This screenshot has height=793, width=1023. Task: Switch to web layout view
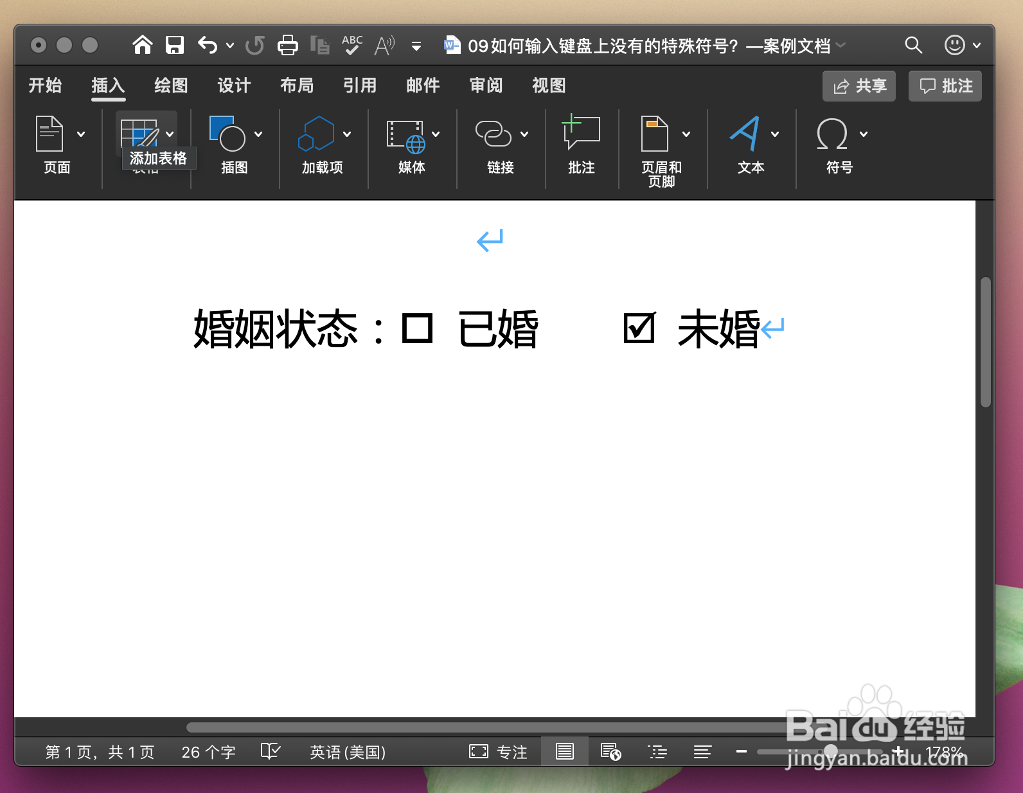[610, 751]
